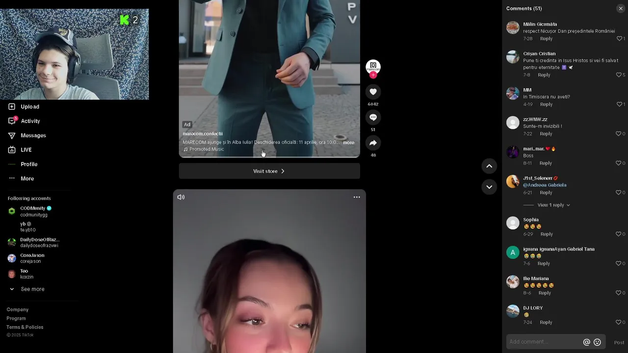
Task: Follow marecom with the red plus badge
Action: click(373, 75)
